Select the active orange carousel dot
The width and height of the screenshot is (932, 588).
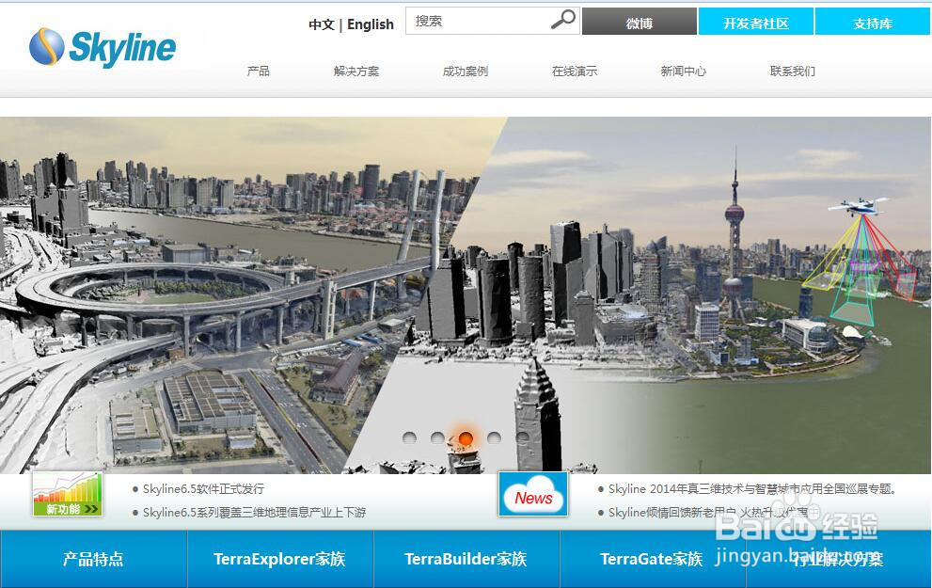click(466, 438)
